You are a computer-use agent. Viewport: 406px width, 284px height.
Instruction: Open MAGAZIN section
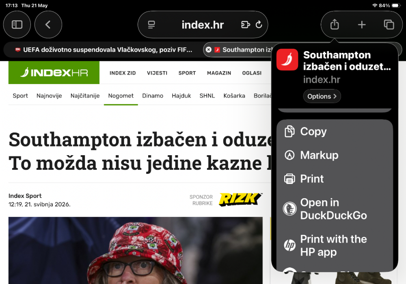coord(219,73)
